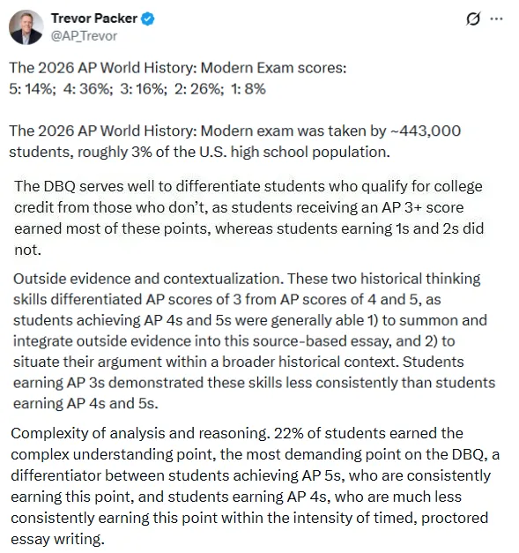The width and height of the screenshot is (519, 553).
Task: Visit the @AP_Trevor handle link
Action: (x=84, y=36)
